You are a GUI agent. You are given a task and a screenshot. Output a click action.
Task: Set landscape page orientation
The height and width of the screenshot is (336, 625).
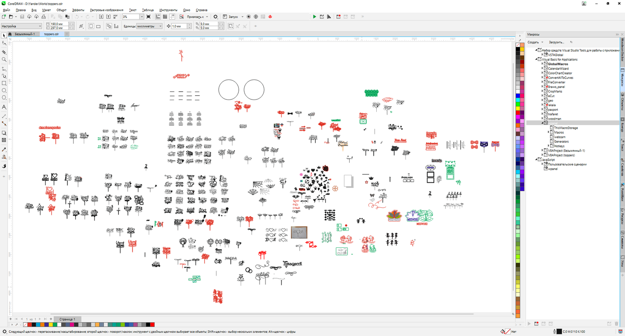[98, 26]
